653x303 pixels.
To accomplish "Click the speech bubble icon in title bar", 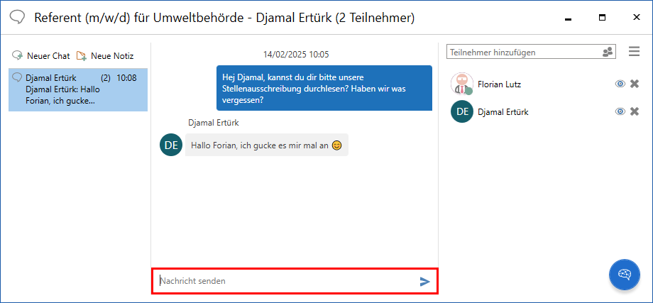I will click(x=18, y=17).
